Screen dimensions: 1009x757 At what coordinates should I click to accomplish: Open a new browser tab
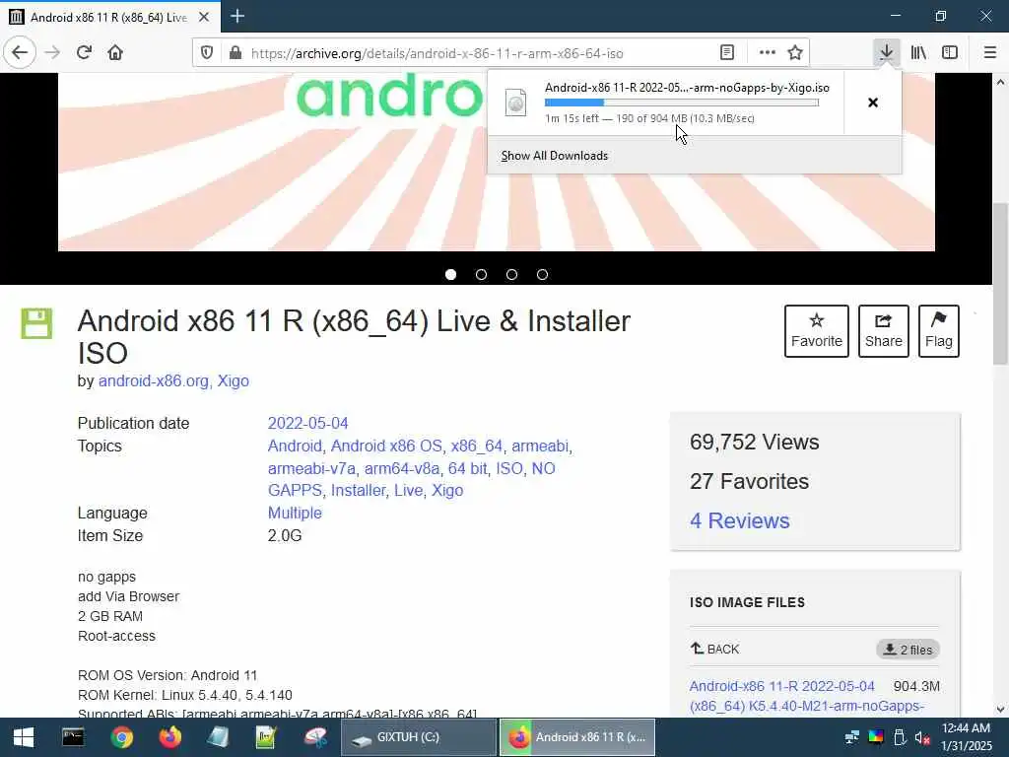pos(237,16)
